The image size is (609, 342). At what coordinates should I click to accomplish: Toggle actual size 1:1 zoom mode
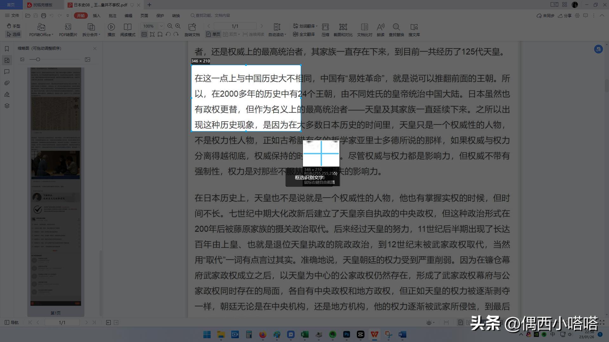144,34
